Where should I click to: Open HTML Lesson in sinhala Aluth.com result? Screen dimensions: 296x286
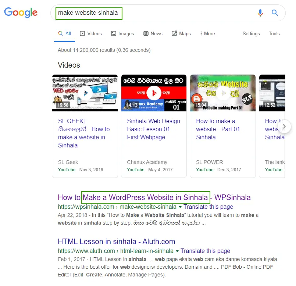tap(116, 242)
